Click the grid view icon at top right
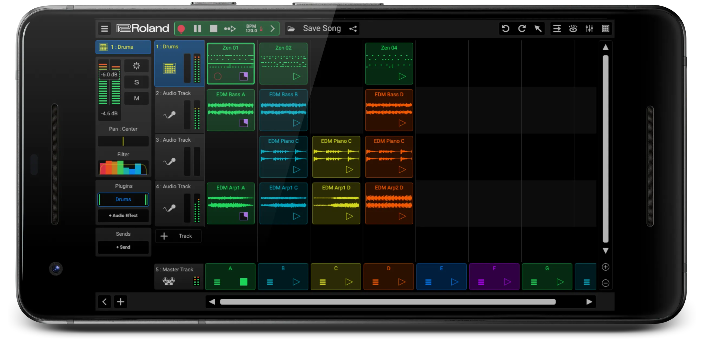The image size is (703, 340). coord(605,29)
